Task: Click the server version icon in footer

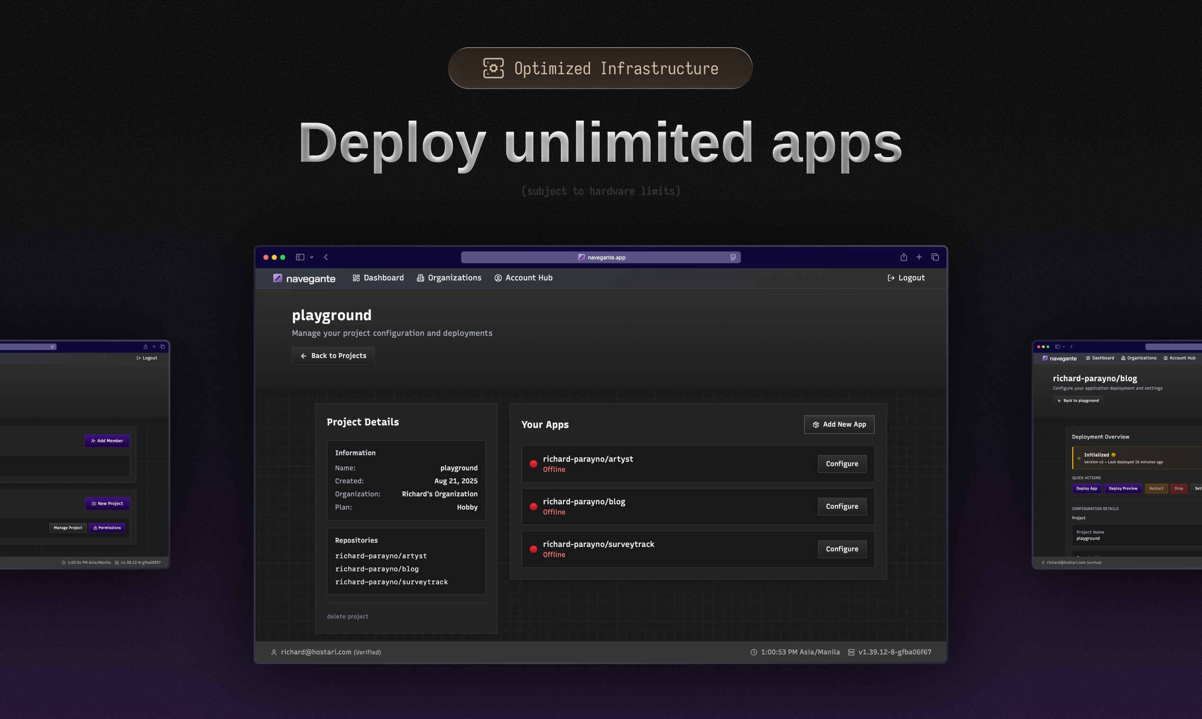Action: (851, 652)
